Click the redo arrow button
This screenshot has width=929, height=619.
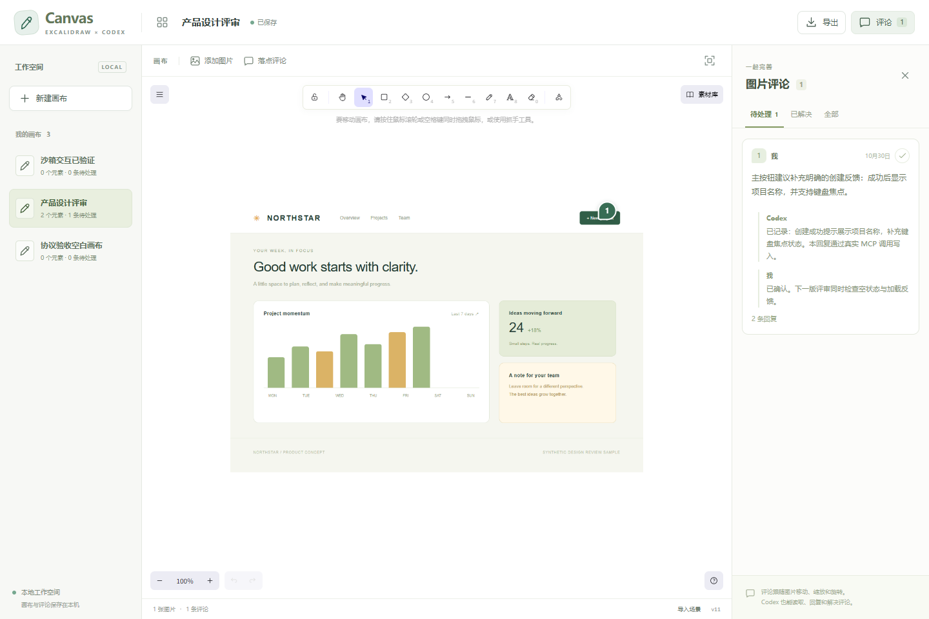(252, 581)
